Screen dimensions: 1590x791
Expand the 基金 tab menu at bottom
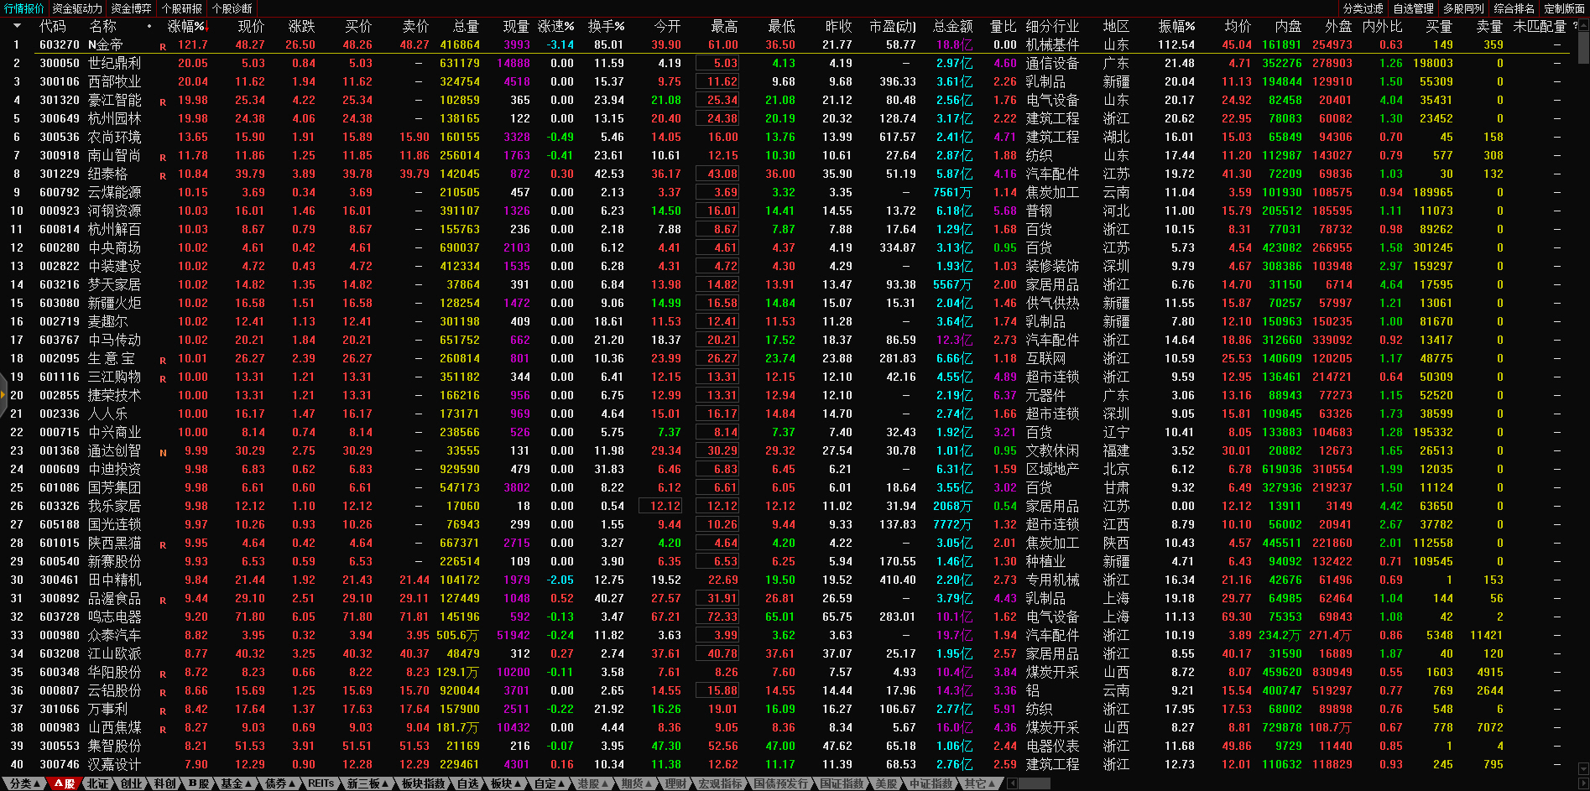[x=237, y=783]
